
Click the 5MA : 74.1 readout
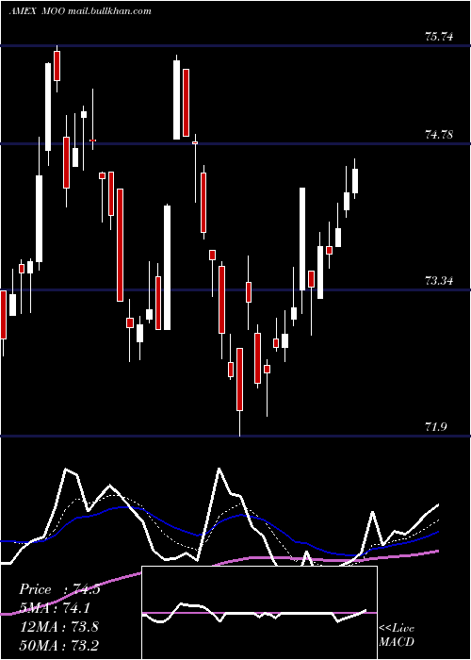tap(55, 608)
